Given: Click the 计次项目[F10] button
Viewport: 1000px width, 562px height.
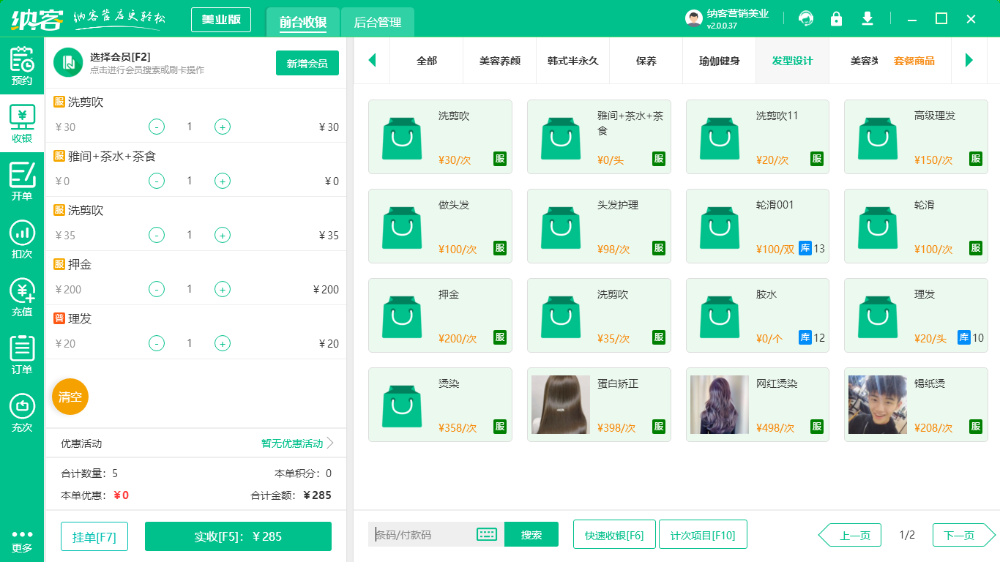Looking at the screenshot, I should pyautogui.click(x=703, y=535).
